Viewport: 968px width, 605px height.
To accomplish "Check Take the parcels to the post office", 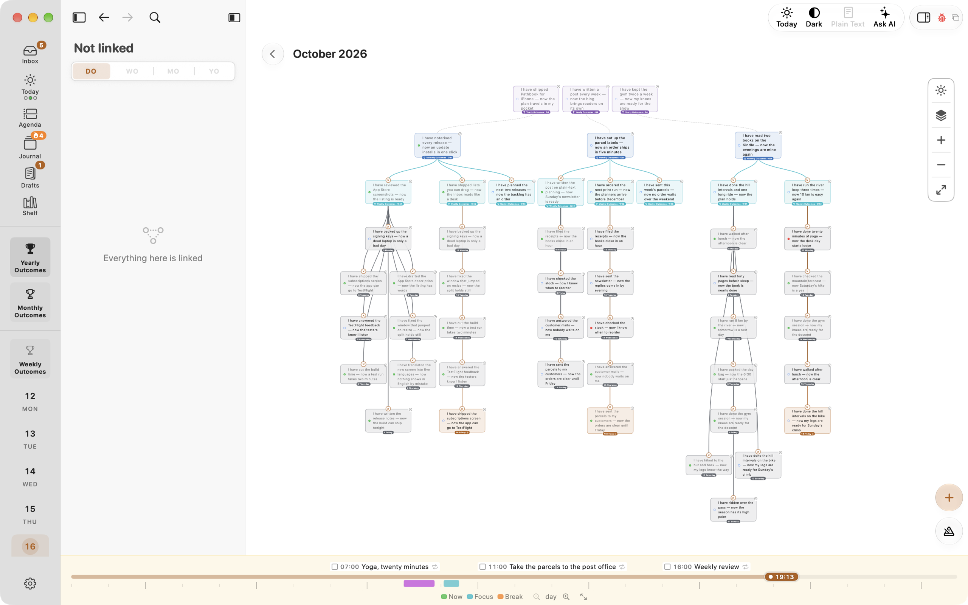I will tap(482, 566).
